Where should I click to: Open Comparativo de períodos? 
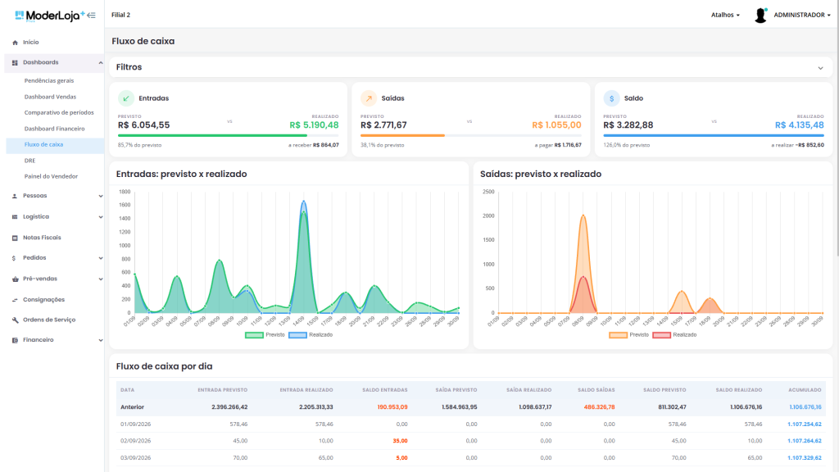pos(59,112)
